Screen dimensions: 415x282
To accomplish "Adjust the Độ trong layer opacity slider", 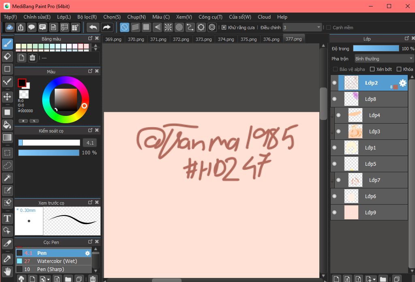I will (376, 48).
